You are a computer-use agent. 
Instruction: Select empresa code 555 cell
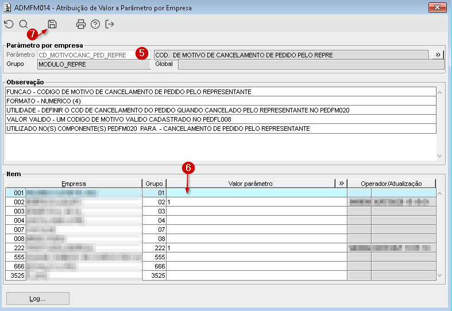16,257
